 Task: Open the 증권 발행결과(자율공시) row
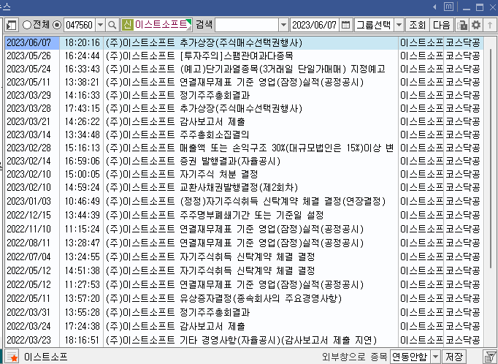244,162
